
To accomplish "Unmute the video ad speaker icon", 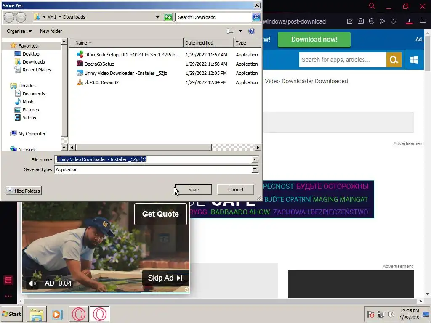I will (32, 283).
